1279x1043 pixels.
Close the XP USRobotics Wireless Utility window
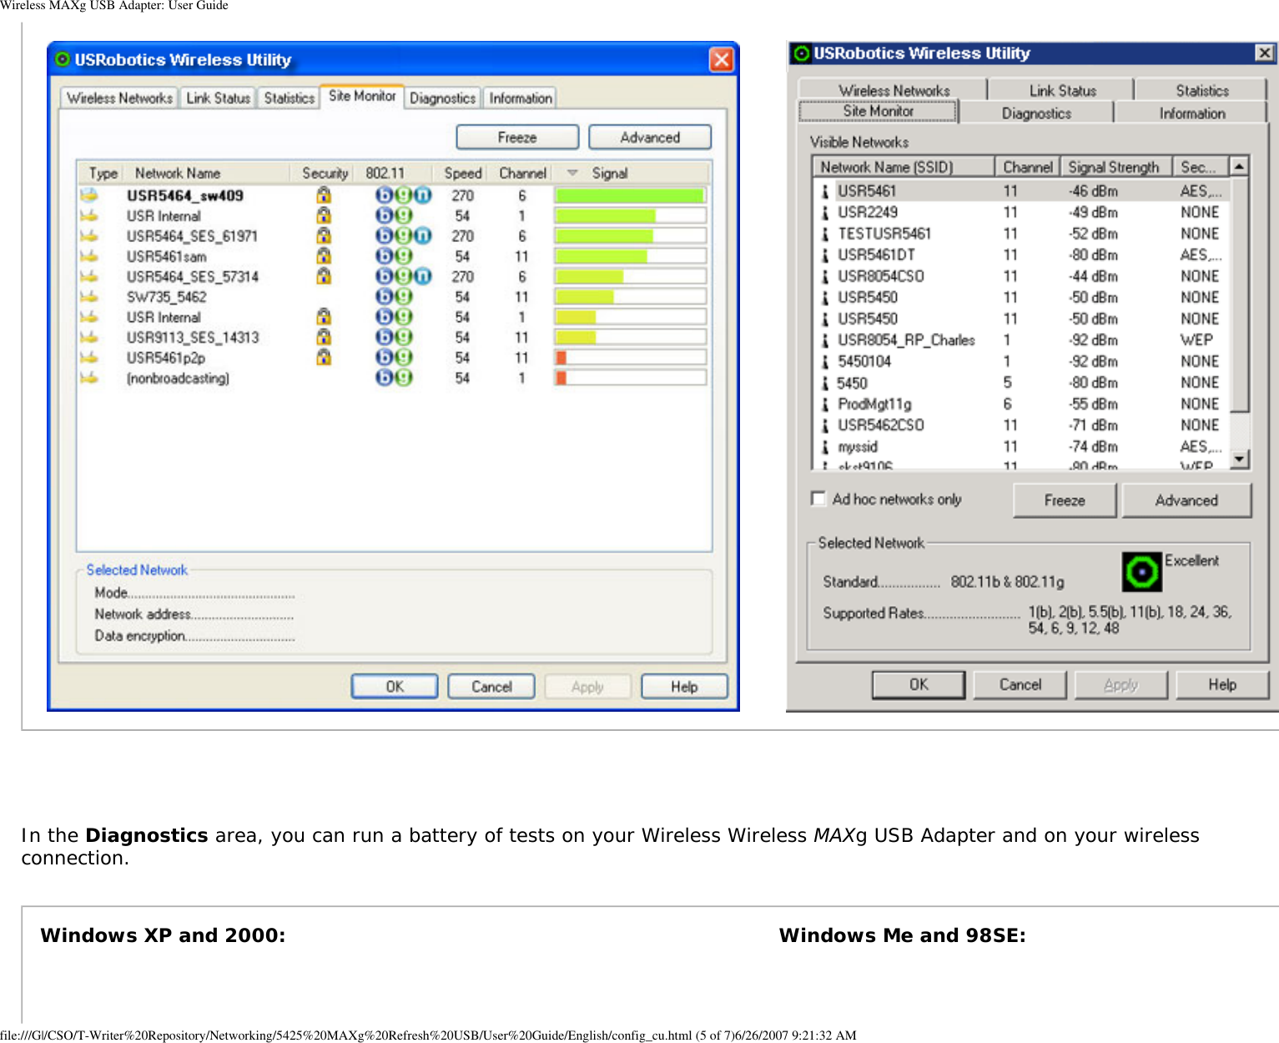click(722, 60)
